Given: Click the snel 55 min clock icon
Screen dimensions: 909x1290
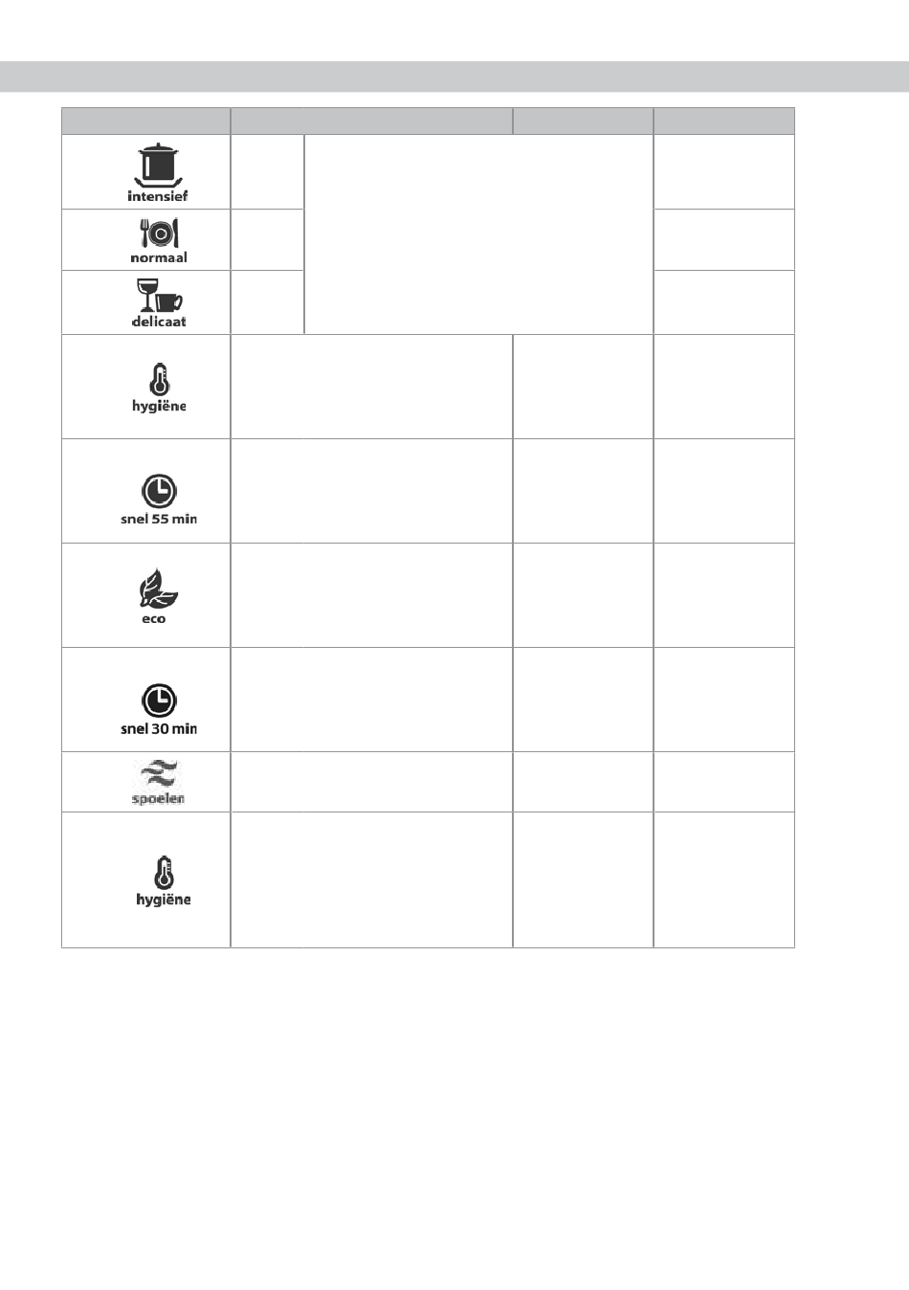Looking at the screenshot, I should coord(159,492).
